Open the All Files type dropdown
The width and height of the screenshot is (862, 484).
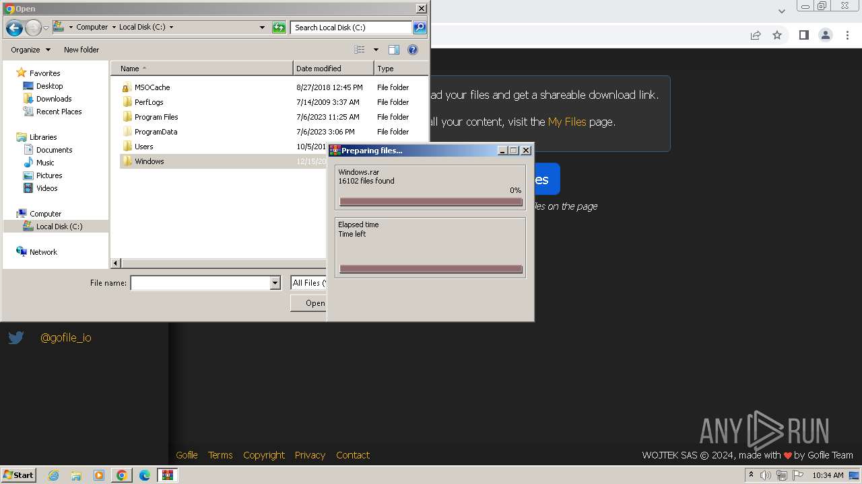click(x=308, y=283)
